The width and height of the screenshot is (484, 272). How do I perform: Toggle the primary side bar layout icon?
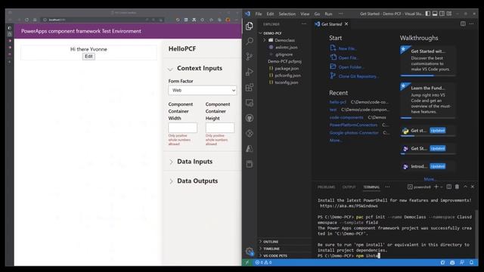428,14
